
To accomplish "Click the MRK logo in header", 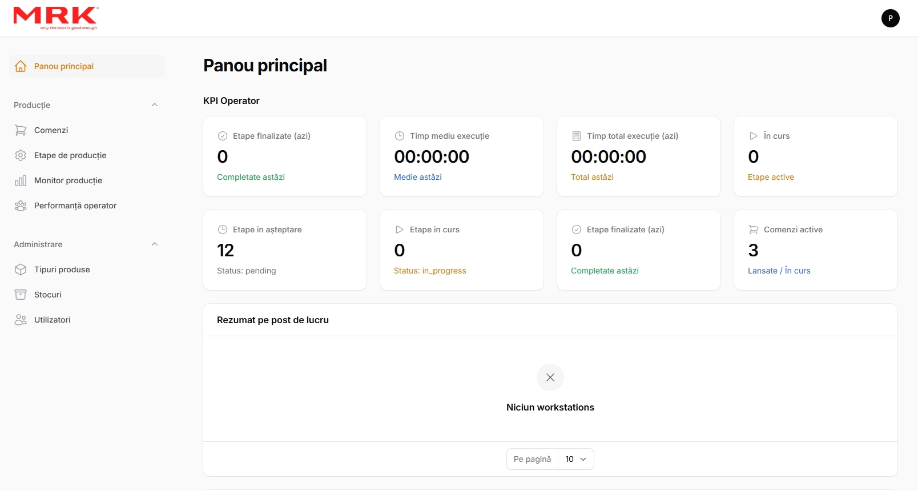I will click(55, 18).
